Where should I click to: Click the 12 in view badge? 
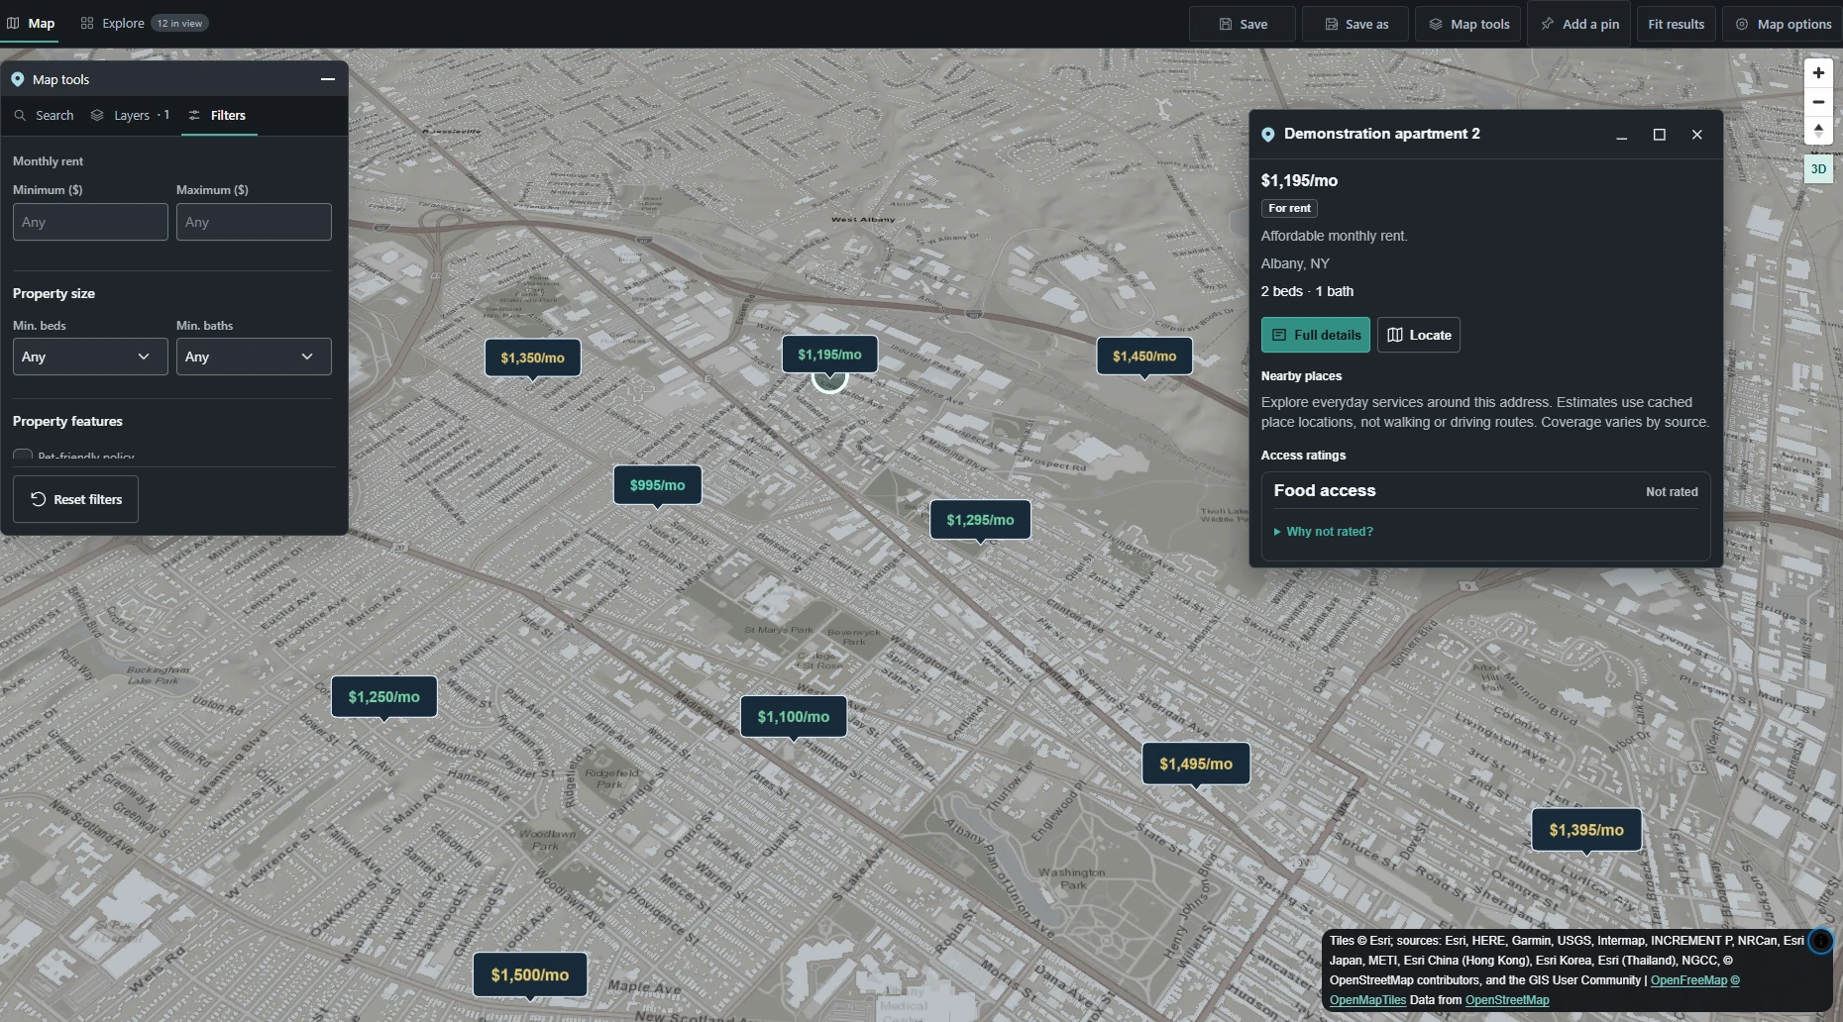(180, 23)
